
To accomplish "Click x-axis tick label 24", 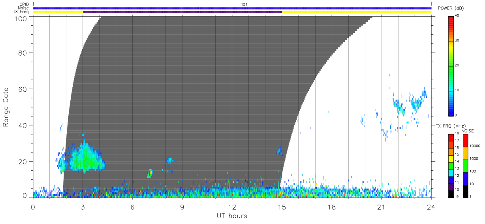I will pyautogui.click(x=431, y=207).
